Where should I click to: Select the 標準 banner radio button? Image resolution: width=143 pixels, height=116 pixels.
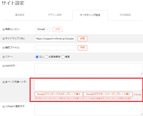[63, 57]
